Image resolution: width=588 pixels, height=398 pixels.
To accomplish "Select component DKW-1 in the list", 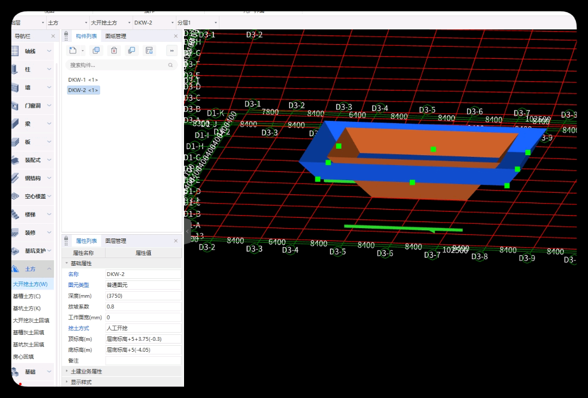I will tap(83, 79).
